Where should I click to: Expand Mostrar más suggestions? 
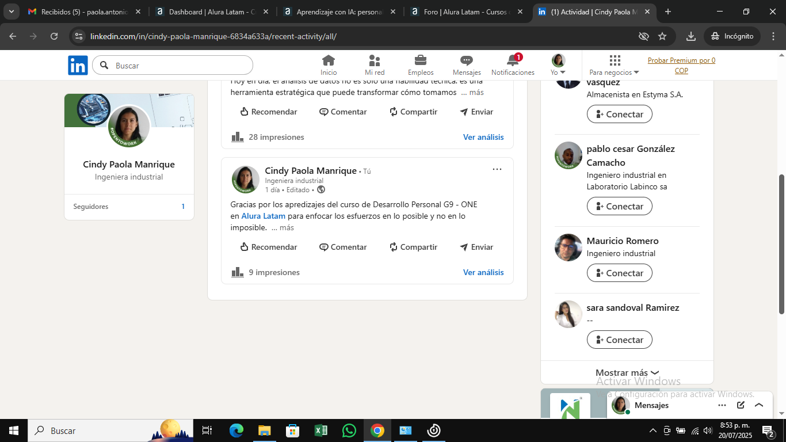627,372
